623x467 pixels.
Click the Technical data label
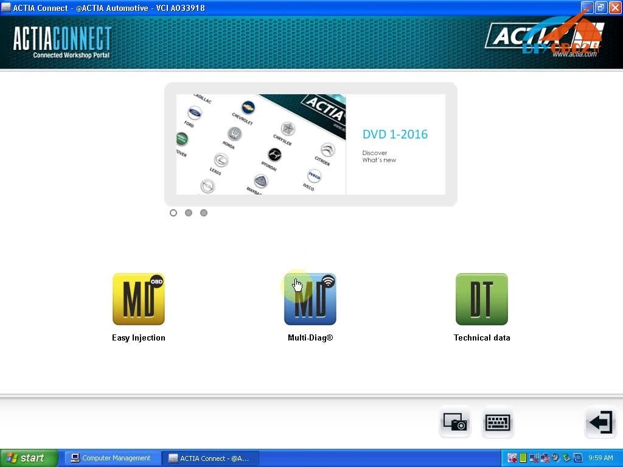click(x=482, y=338)
